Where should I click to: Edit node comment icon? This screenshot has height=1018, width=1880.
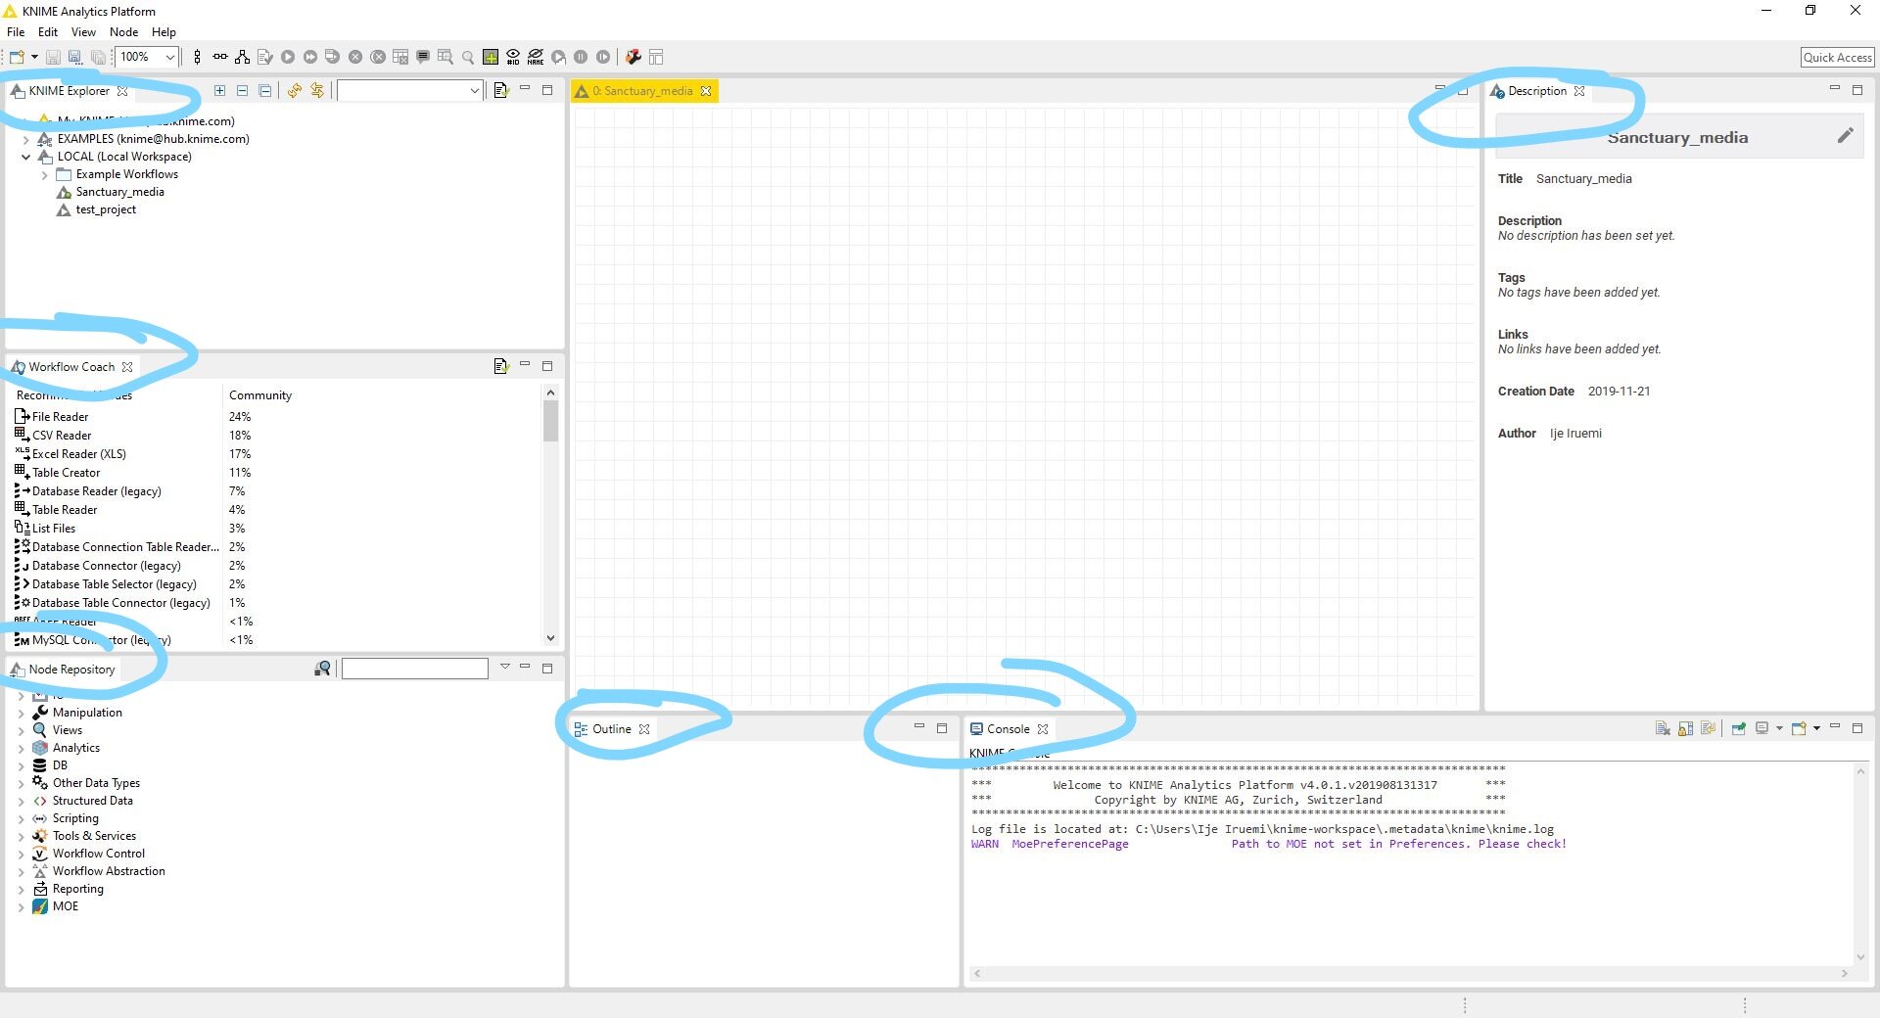click(x=423, y=57)
